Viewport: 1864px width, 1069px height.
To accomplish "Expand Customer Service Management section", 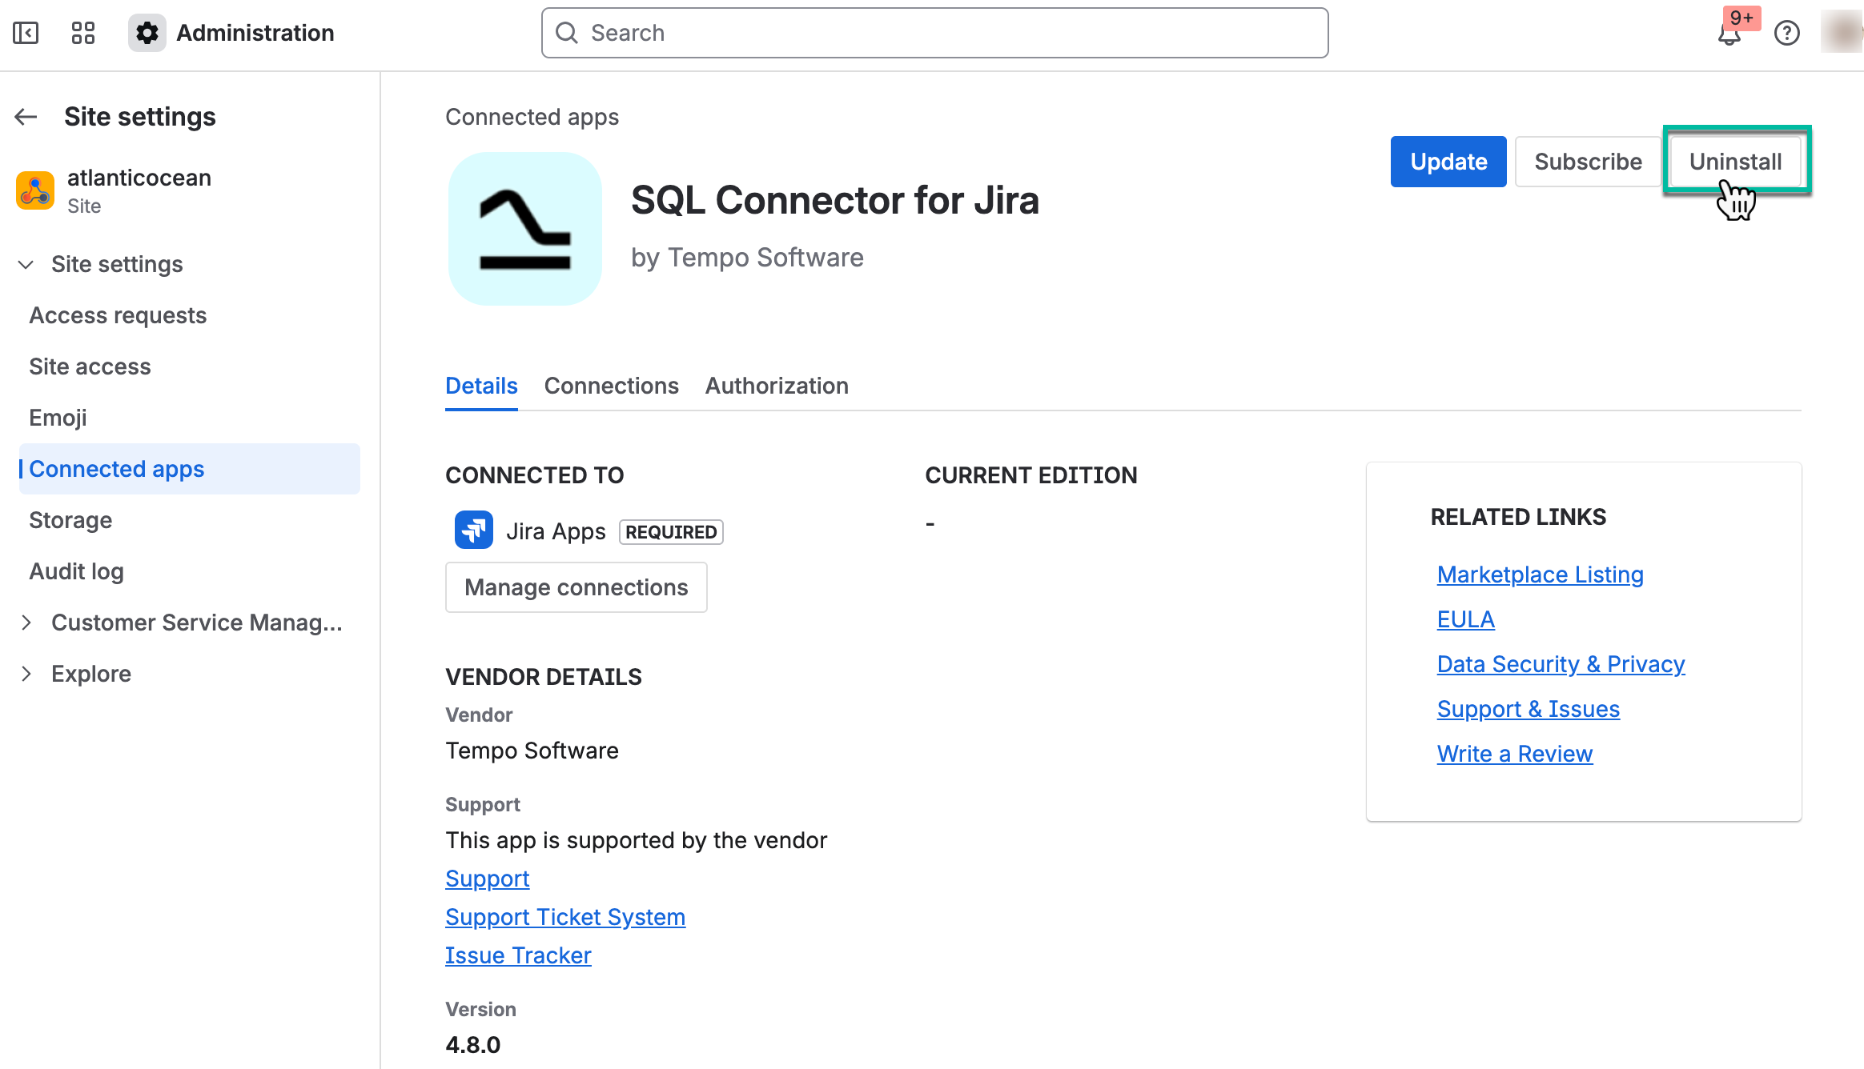I will tap(27, 623).
